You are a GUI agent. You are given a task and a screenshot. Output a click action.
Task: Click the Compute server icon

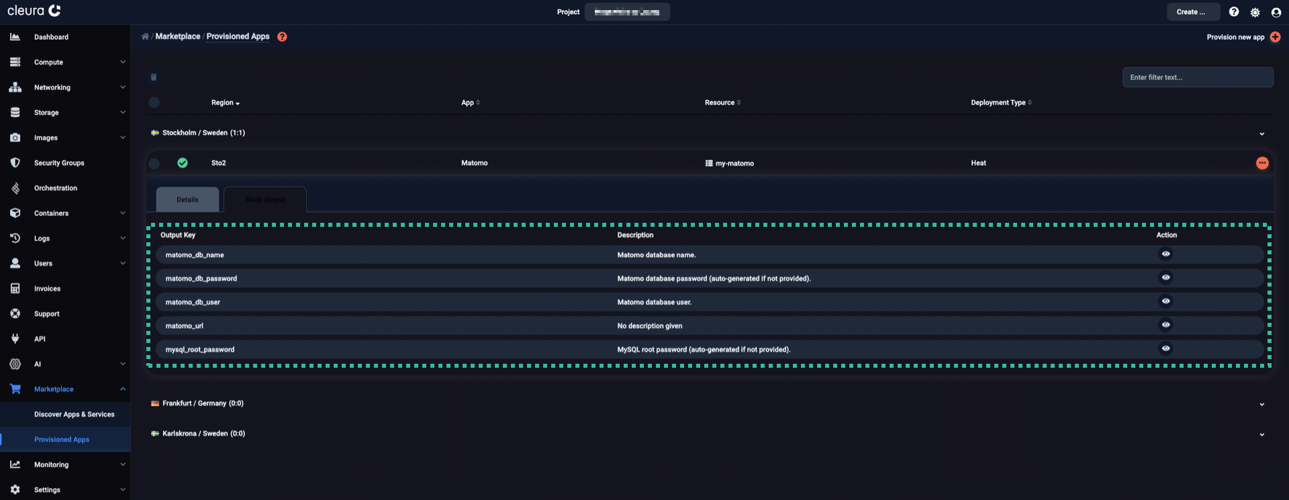(15, 62)
